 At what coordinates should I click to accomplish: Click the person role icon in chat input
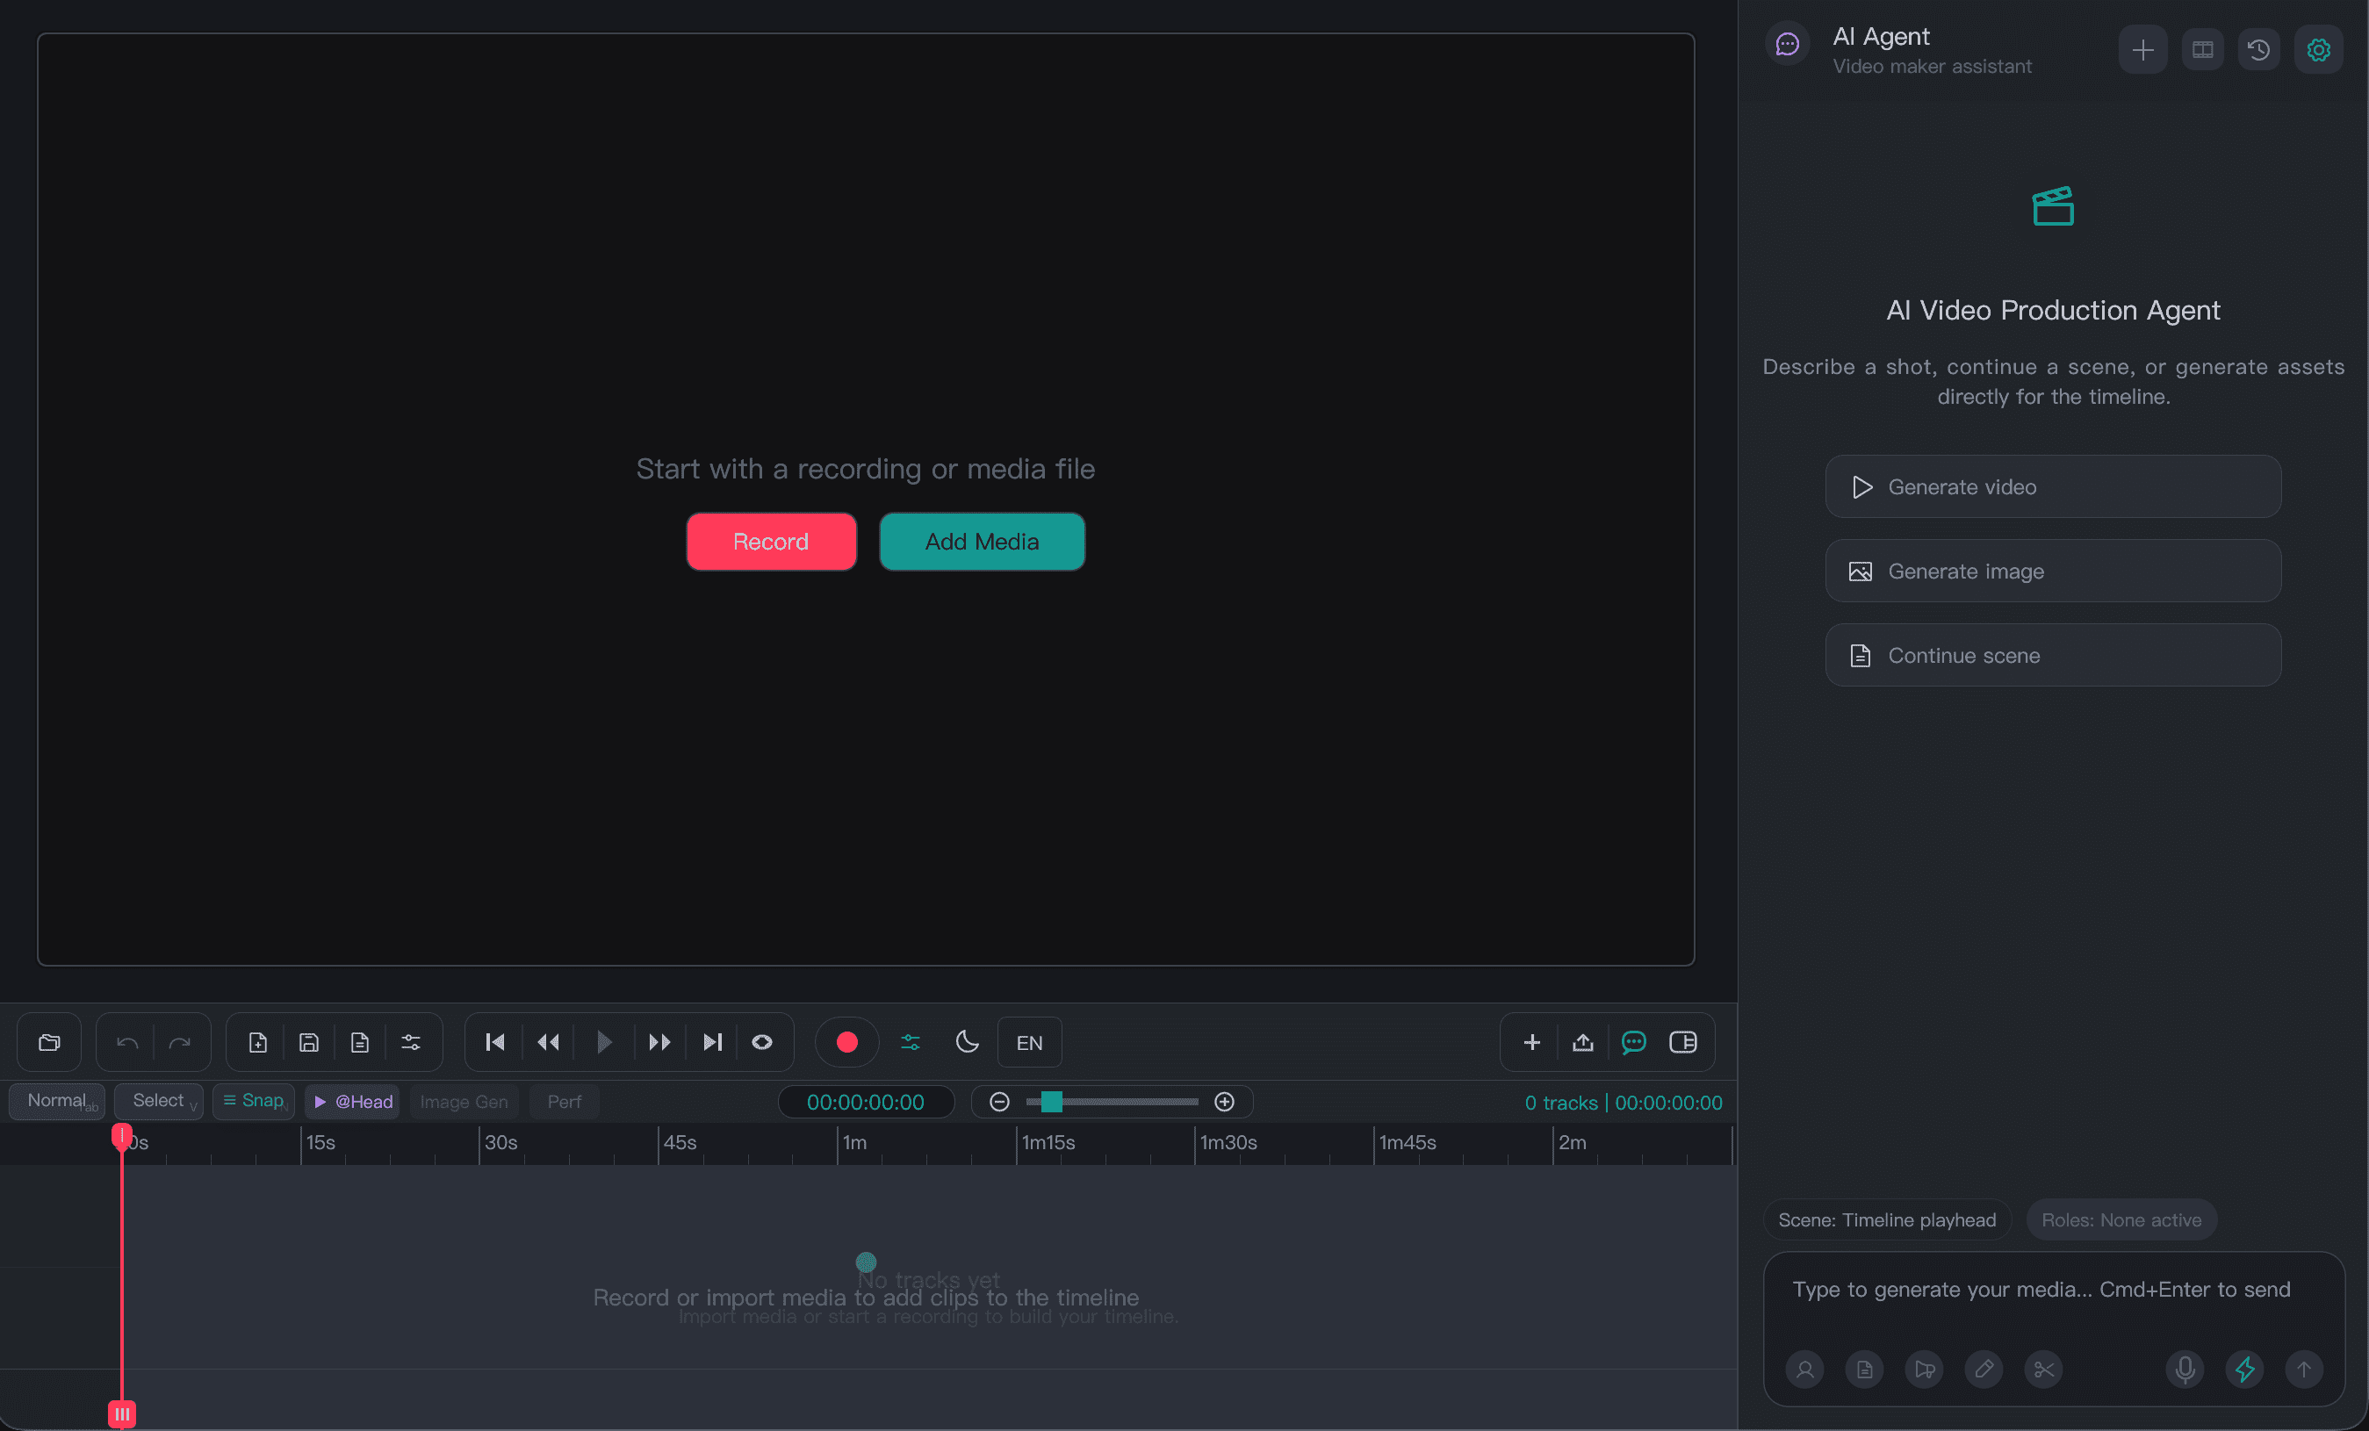tap(1804, 1370)
